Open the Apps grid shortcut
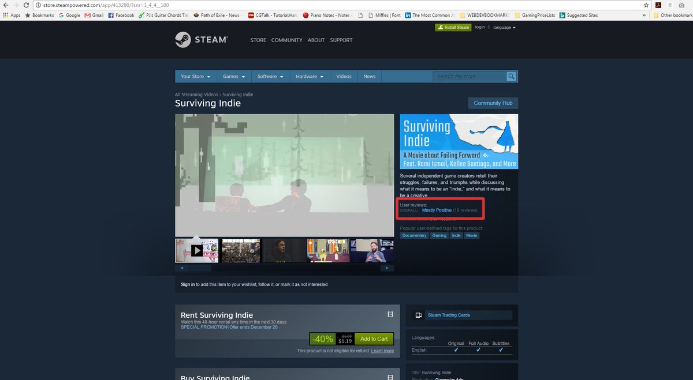This screenshot has width=693, height=380. point(12,15)
